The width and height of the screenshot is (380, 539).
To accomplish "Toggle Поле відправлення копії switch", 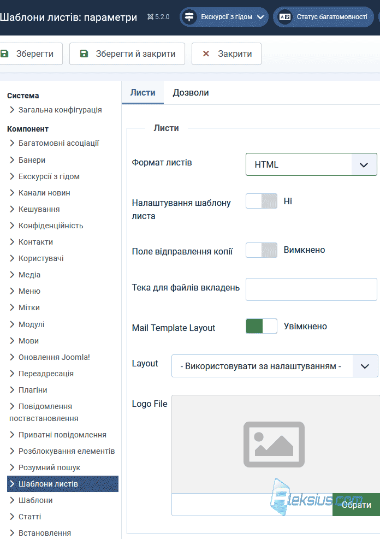I will tap(262, 250).
